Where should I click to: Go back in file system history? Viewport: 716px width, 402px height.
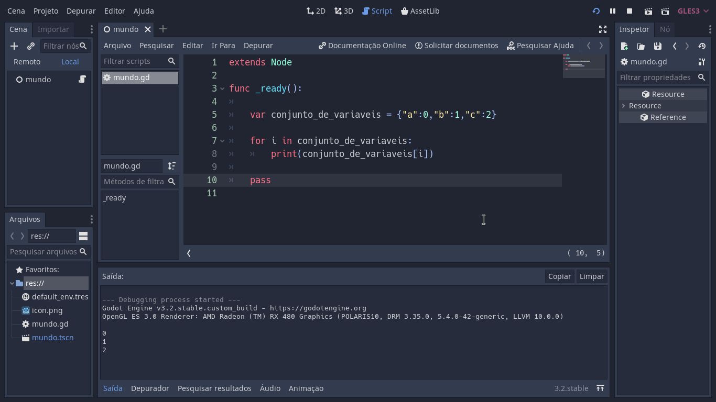[12, 236]
